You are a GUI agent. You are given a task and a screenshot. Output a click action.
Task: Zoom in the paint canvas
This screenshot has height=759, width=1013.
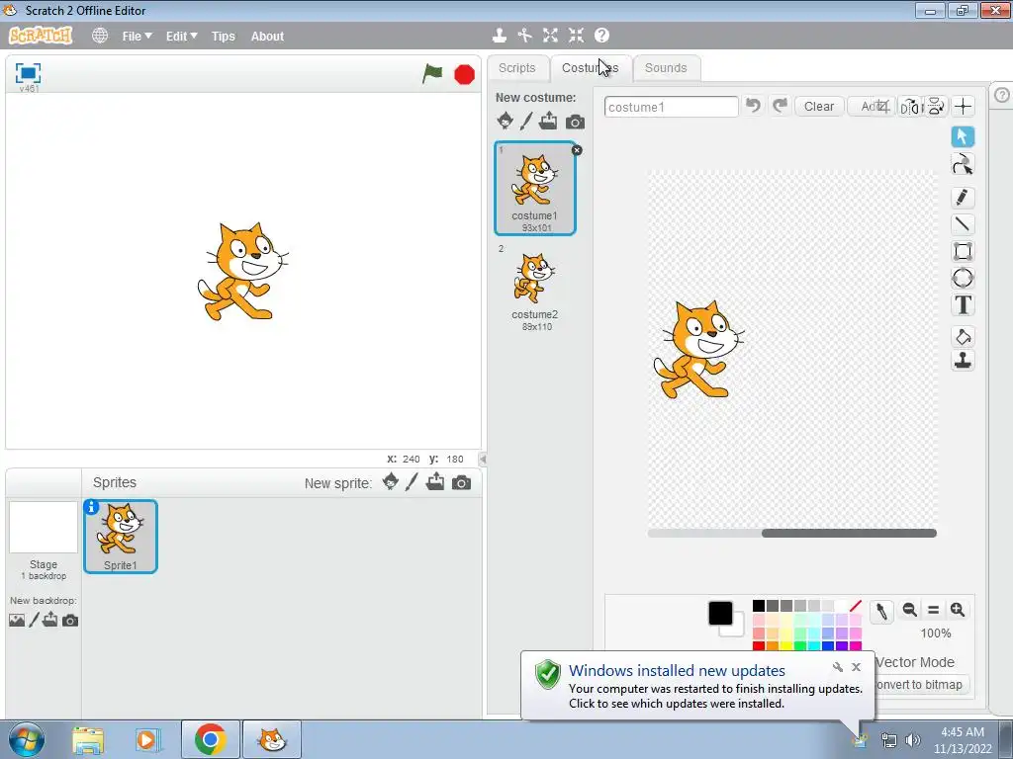(958, 610)
